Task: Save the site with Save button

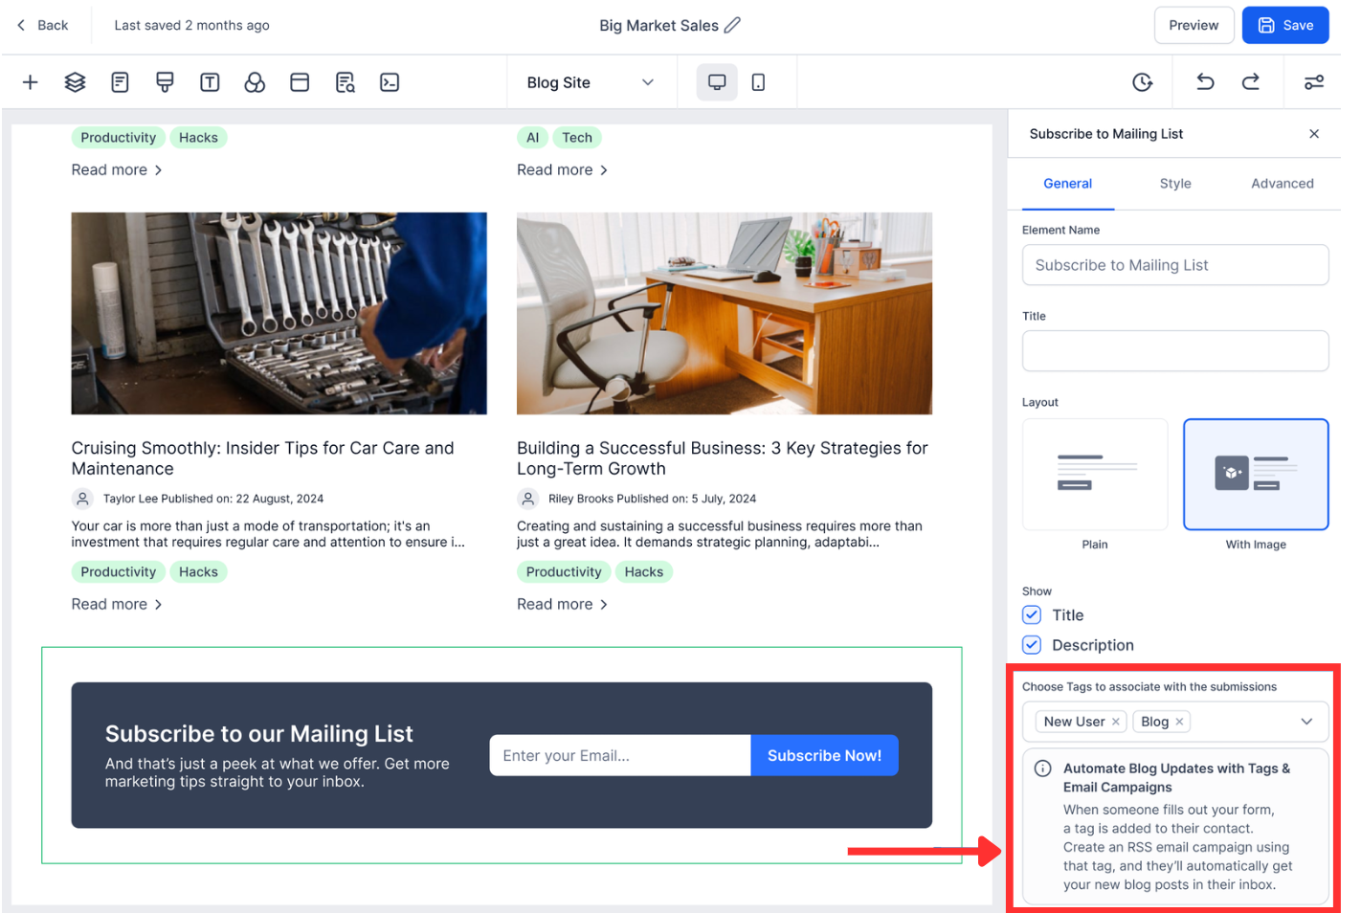Action: [x=1285, y=25]
